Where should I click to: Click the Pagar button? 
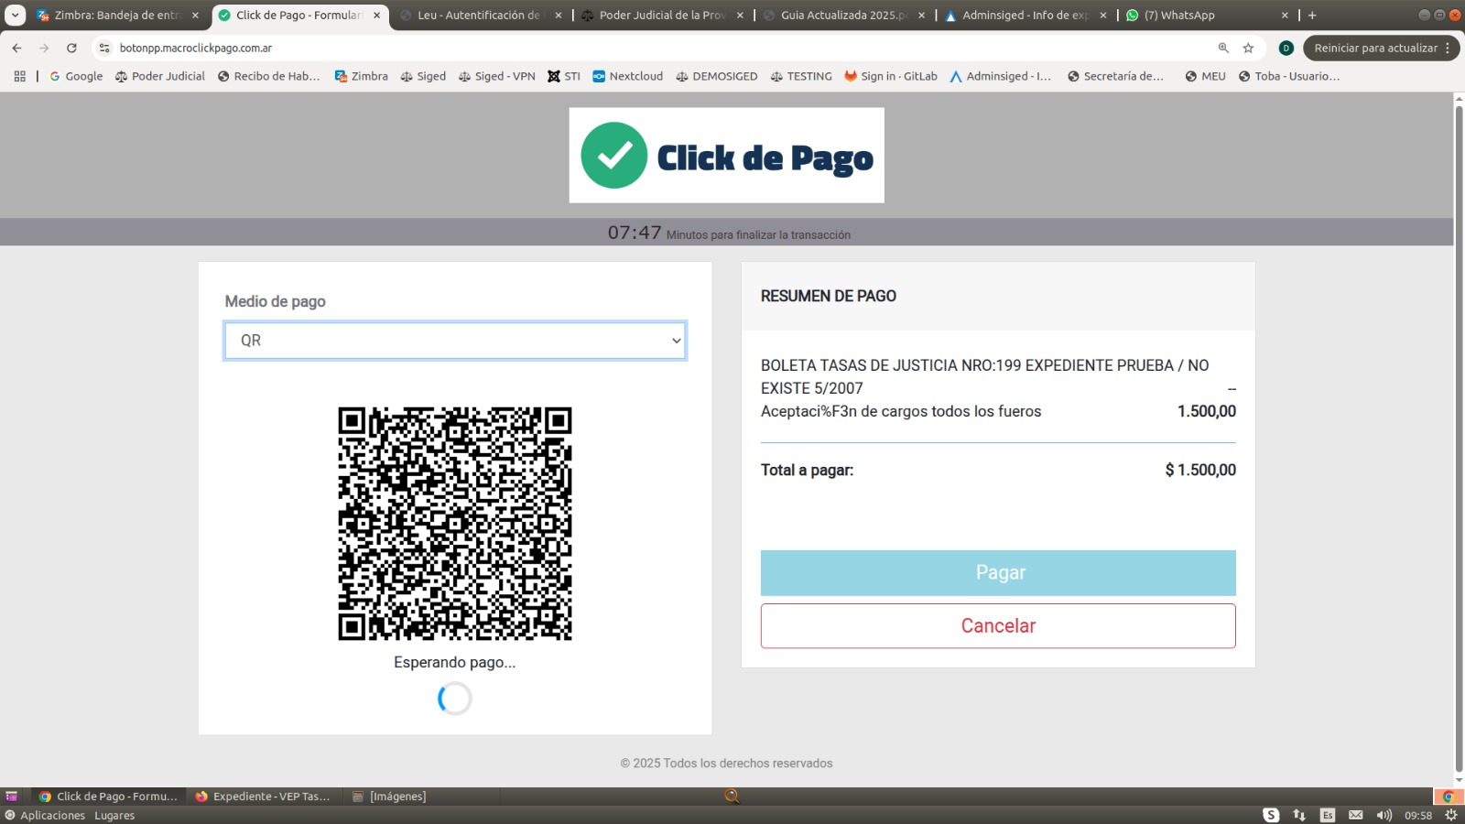pyautogui.click(x=998, y=573)
